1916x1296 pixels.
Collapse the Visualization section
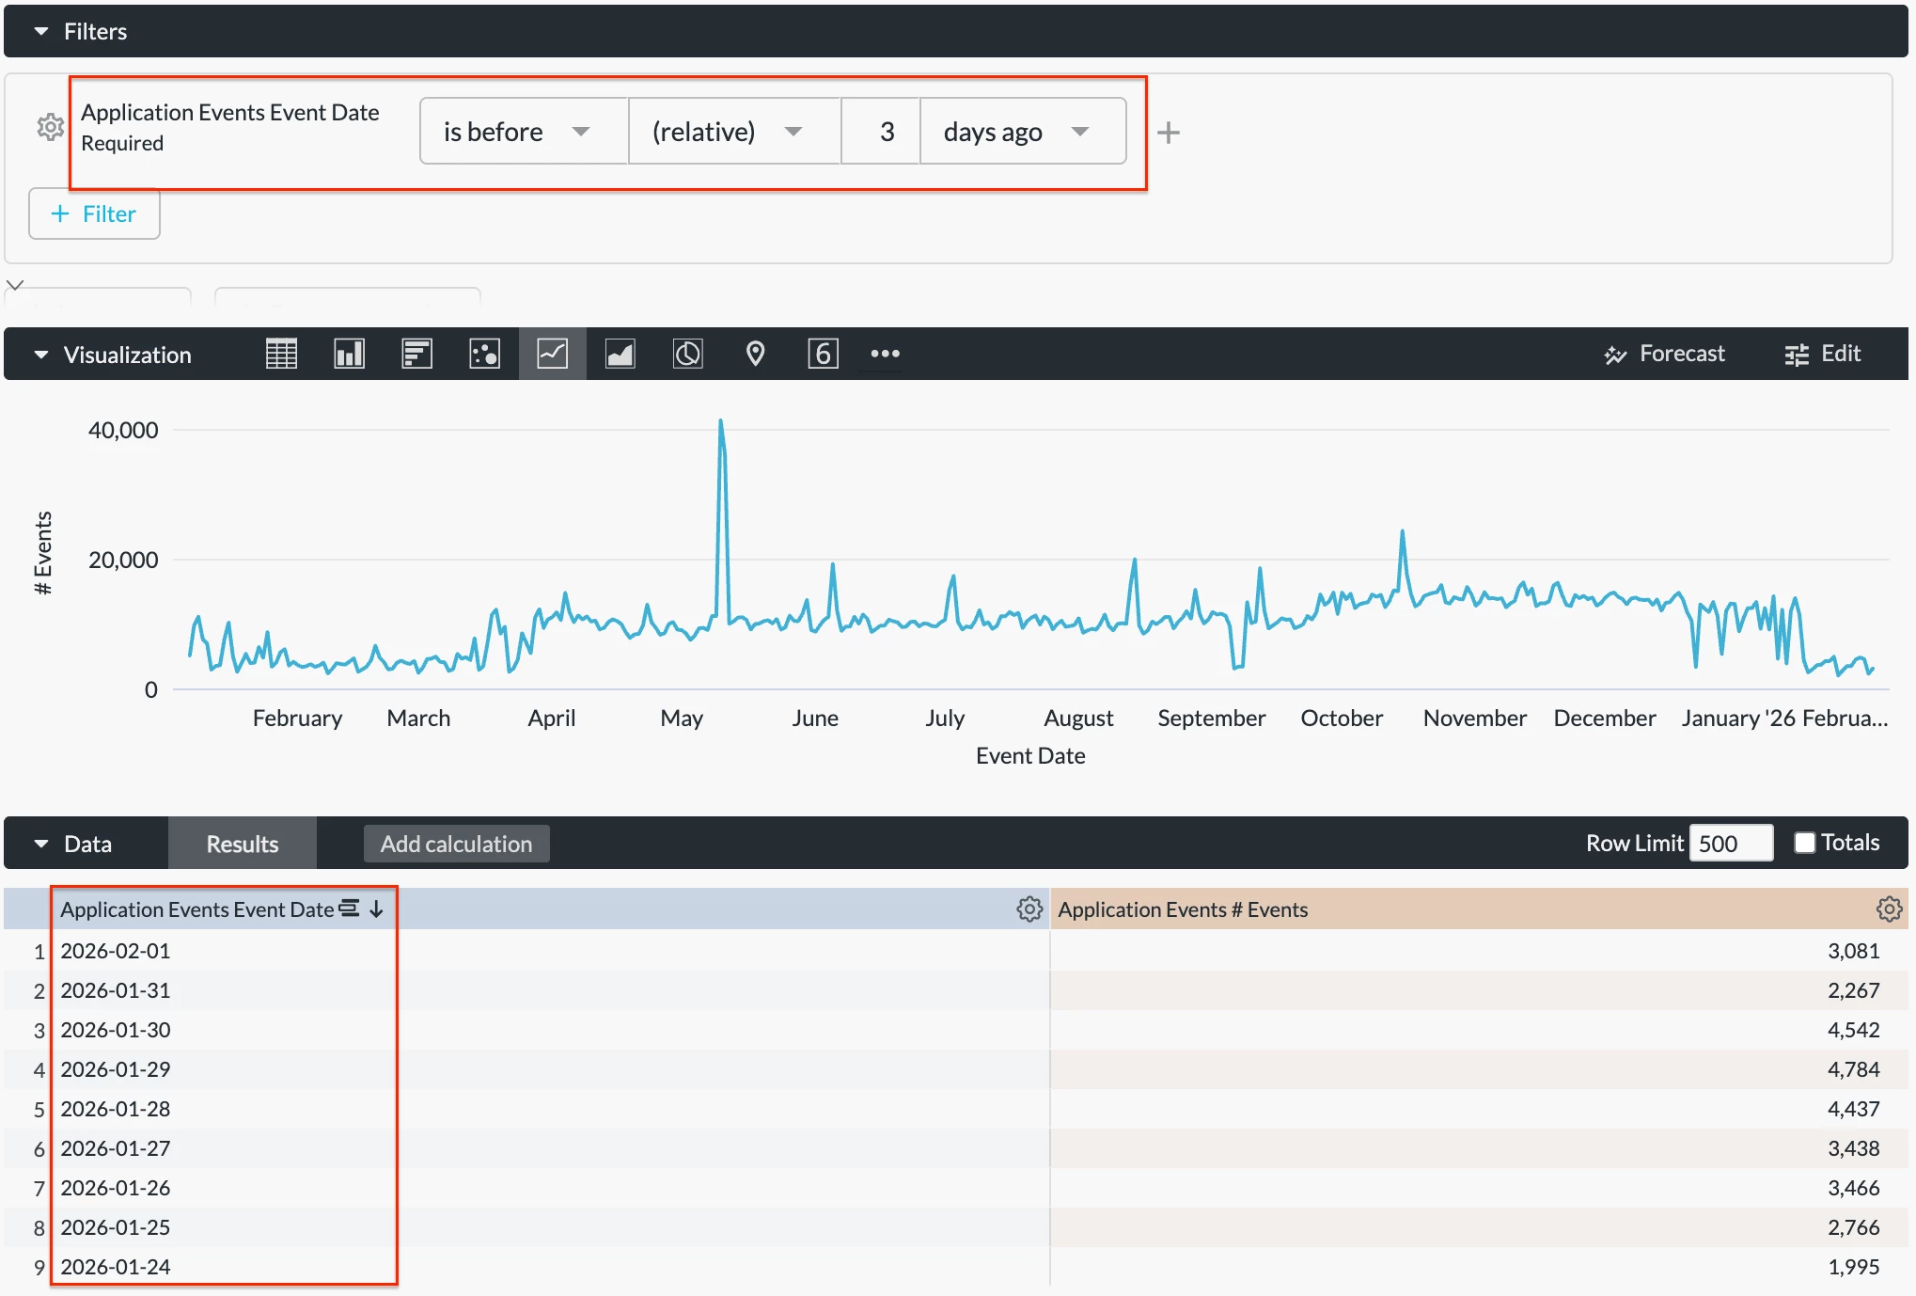(x=41, y=355)
